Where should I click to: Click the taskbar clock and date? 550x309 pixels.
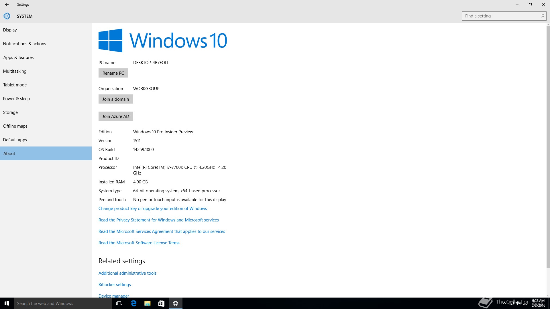click(x=539, y=303)
